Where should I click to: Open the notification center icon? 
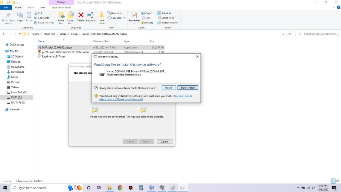334,188
